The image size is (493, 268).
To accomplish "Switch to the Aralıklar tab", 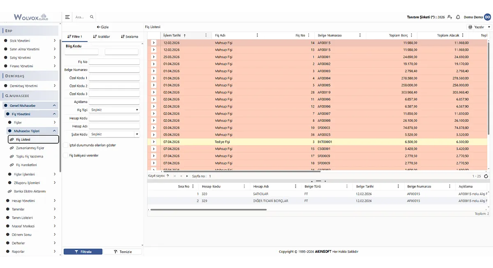I will point(101,37).
